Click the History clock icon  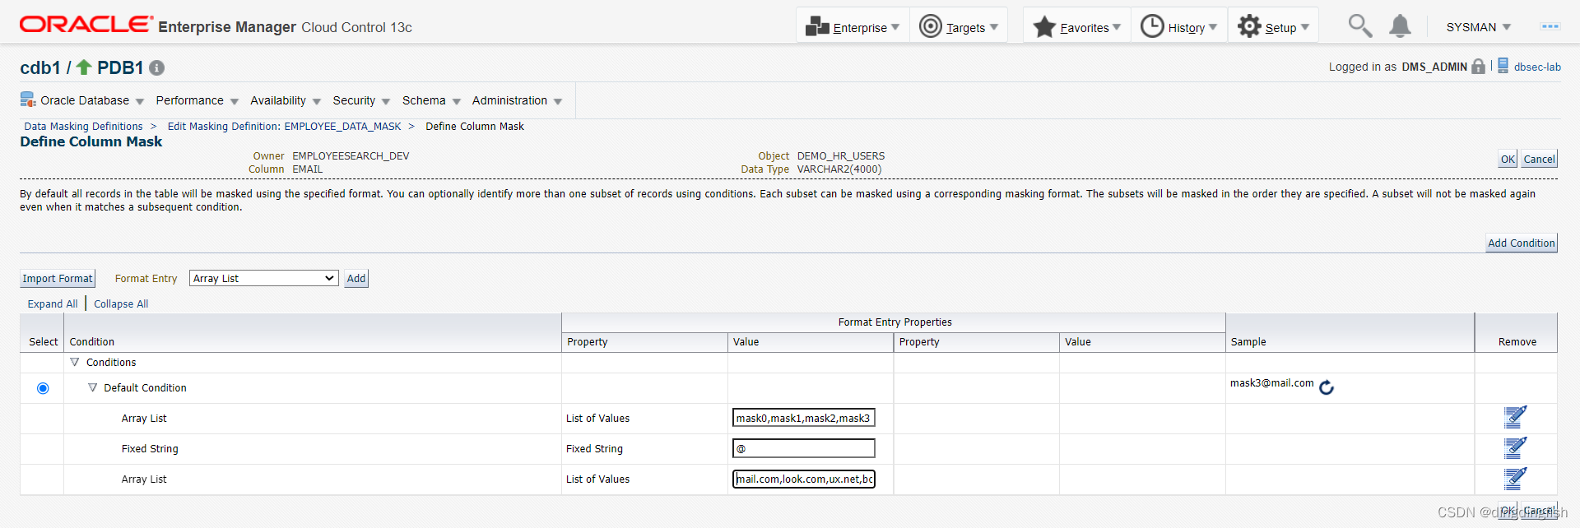click(1152, 26)
